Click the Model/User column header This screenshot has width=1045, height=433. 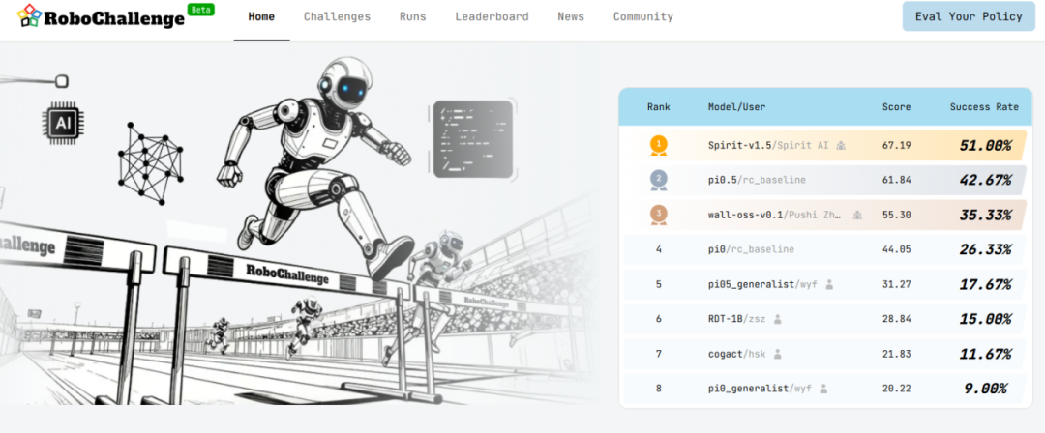point(736,106)
